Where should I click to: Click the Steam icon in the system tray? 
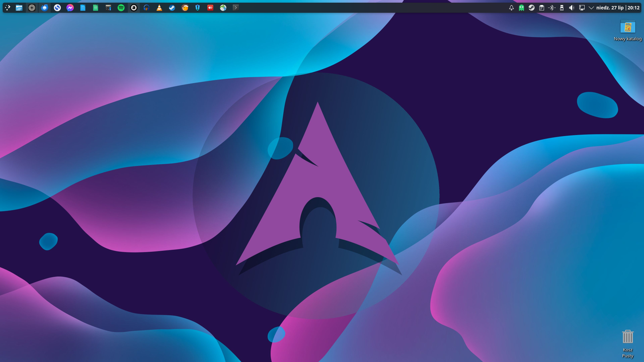coord(531,8)
